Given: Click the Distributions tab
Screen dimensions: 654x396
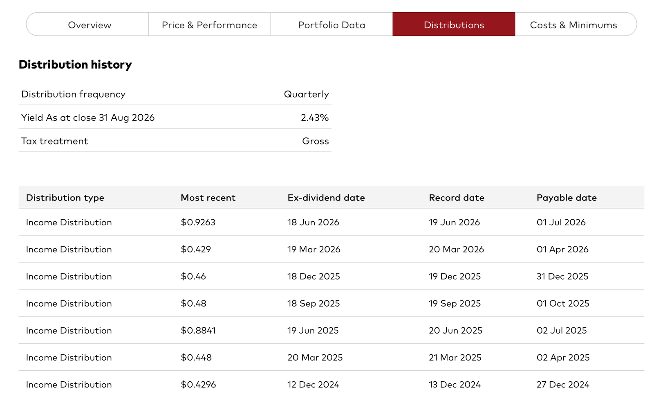Looking at the screenshot, I should click(x=454, y=24).
